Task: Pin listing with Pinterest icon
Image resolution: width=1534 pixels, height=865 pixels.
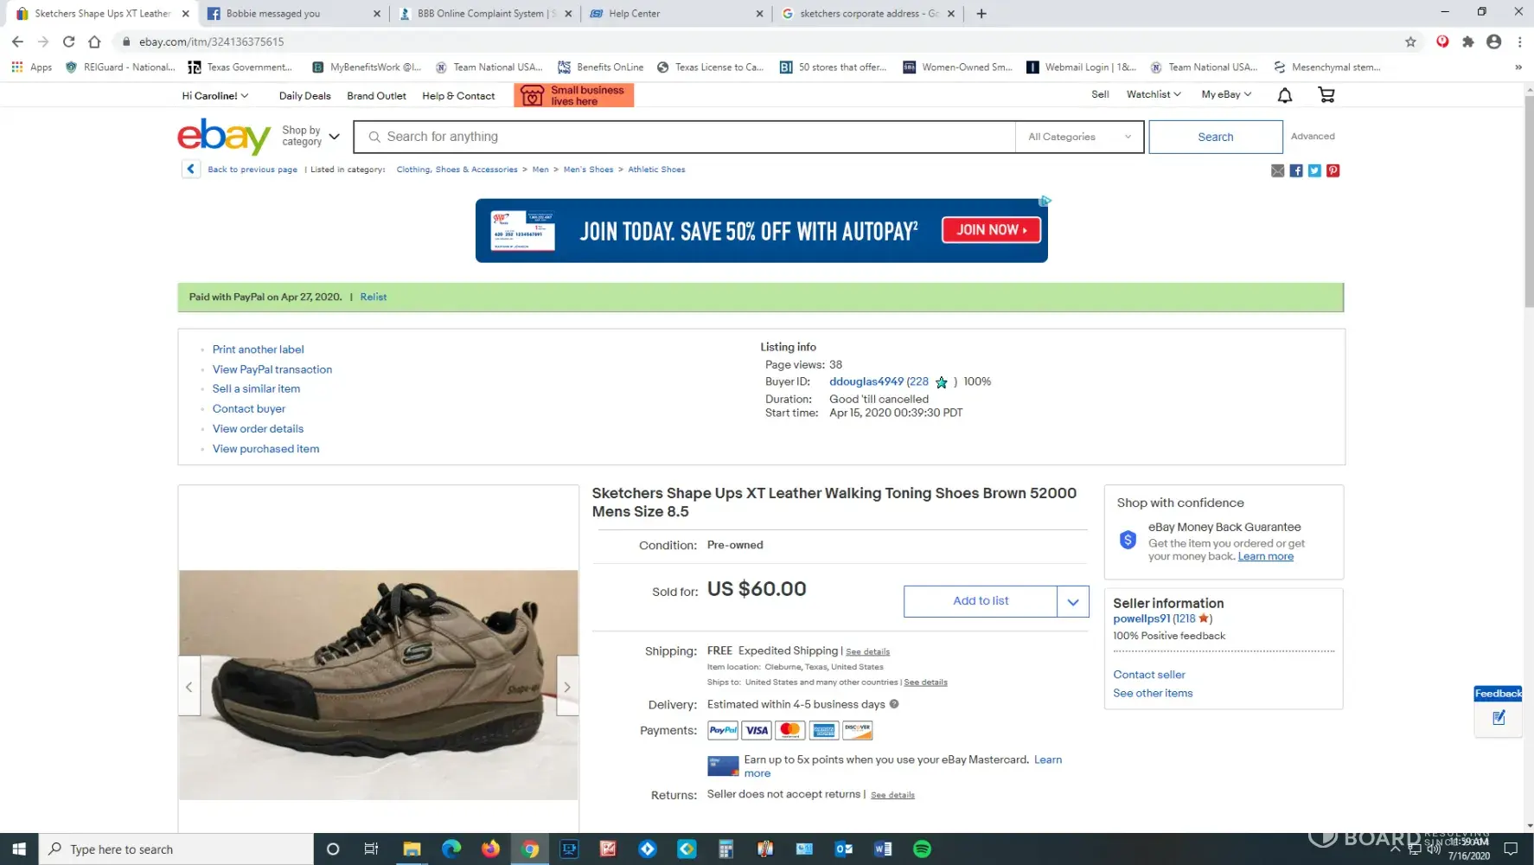Action: point(1333,171)
